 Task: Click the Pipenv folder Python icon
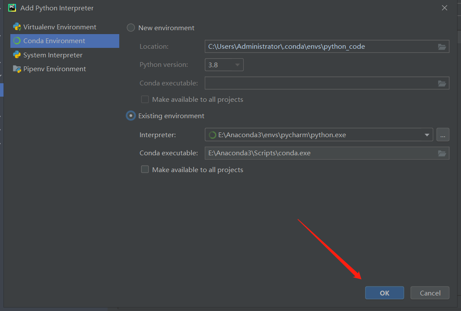(17, 69)
